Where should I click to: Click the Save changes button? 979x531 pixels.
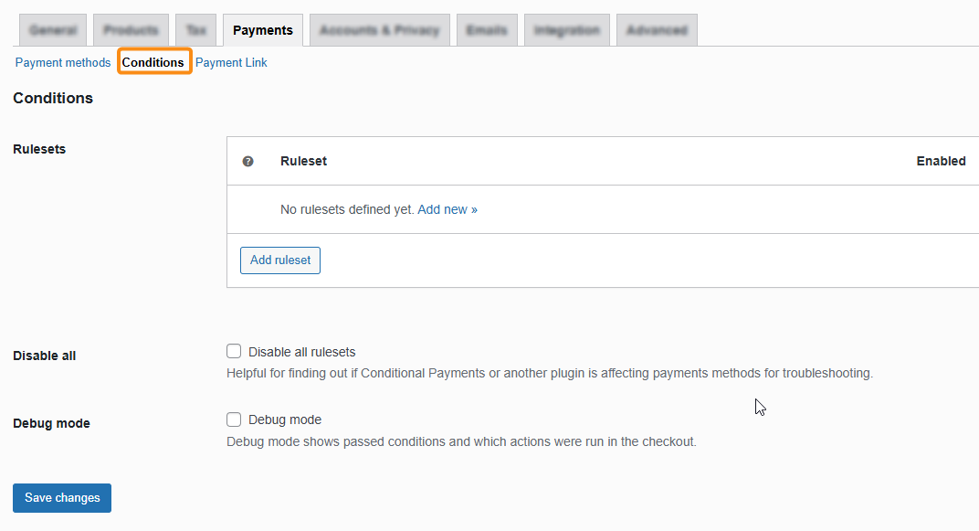tap(62, 498)
